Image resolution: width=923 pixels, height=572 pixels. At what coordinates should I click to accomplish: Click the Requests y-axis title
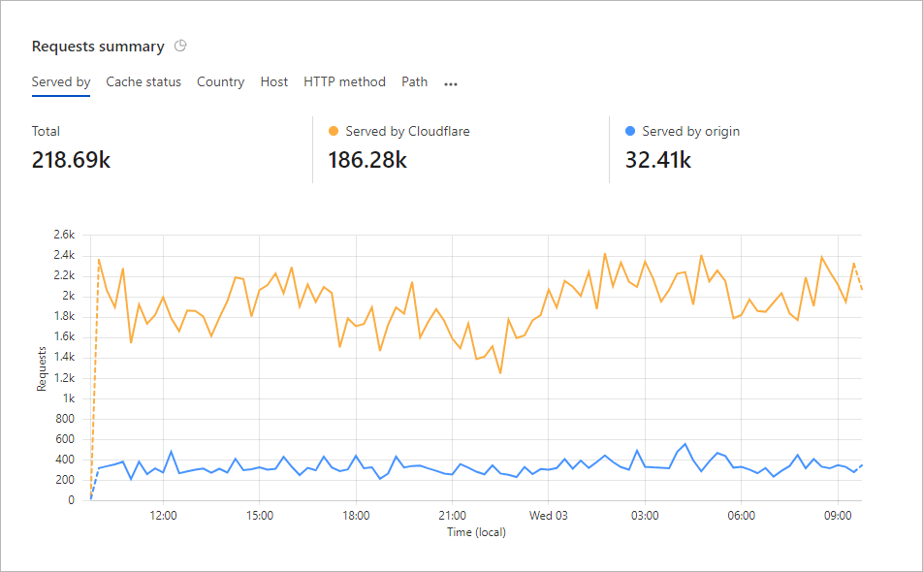point(41,369)
